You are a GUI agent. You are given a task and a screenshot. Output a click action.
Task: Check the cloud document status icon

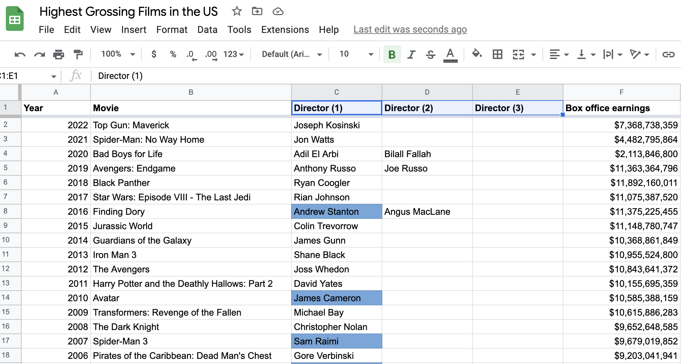click(278, 12)
